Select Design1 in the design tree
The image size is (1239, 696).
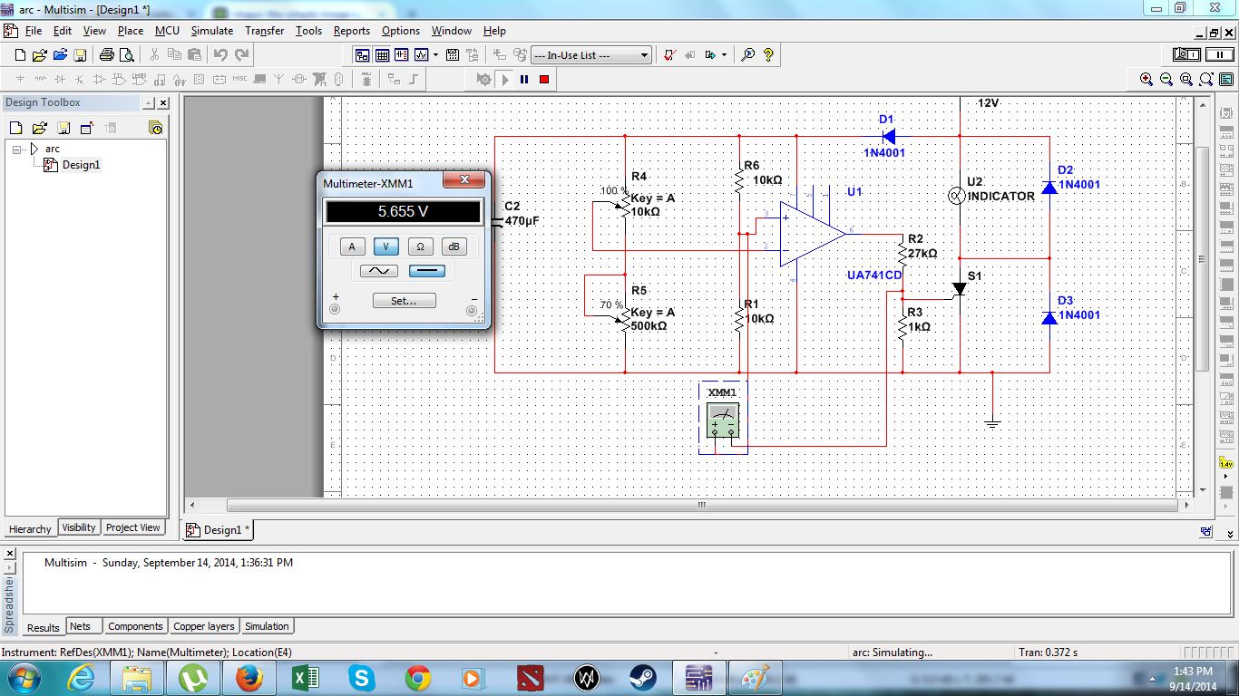[x=81, y=165]
